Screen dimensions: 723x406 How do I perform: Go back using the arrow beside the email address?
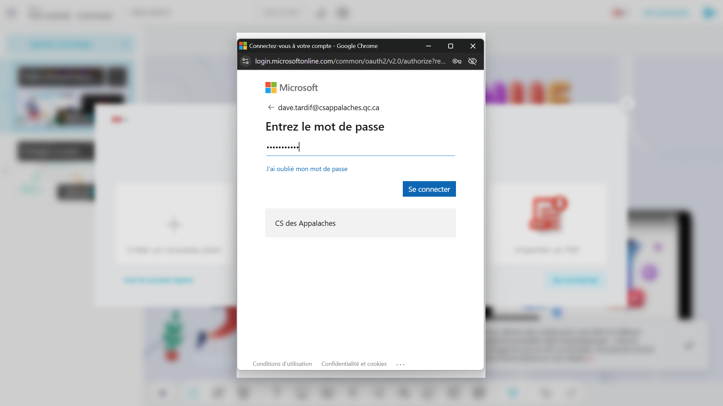pyautogui.click(x=271, y=108)
